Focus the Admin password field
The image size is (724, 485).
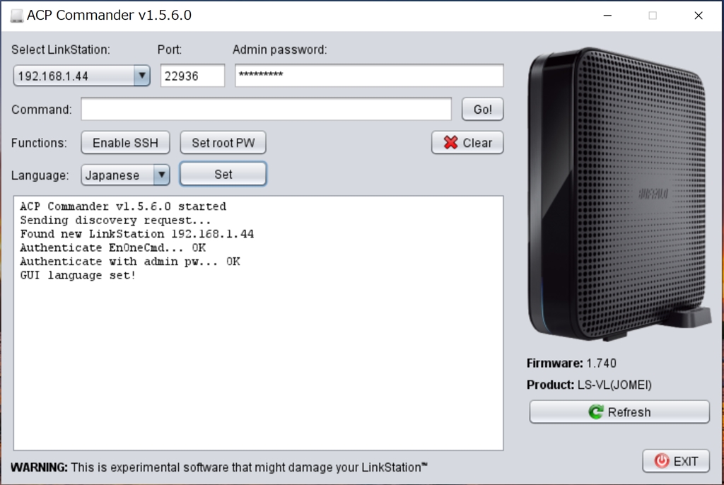(x=369, y=75)
